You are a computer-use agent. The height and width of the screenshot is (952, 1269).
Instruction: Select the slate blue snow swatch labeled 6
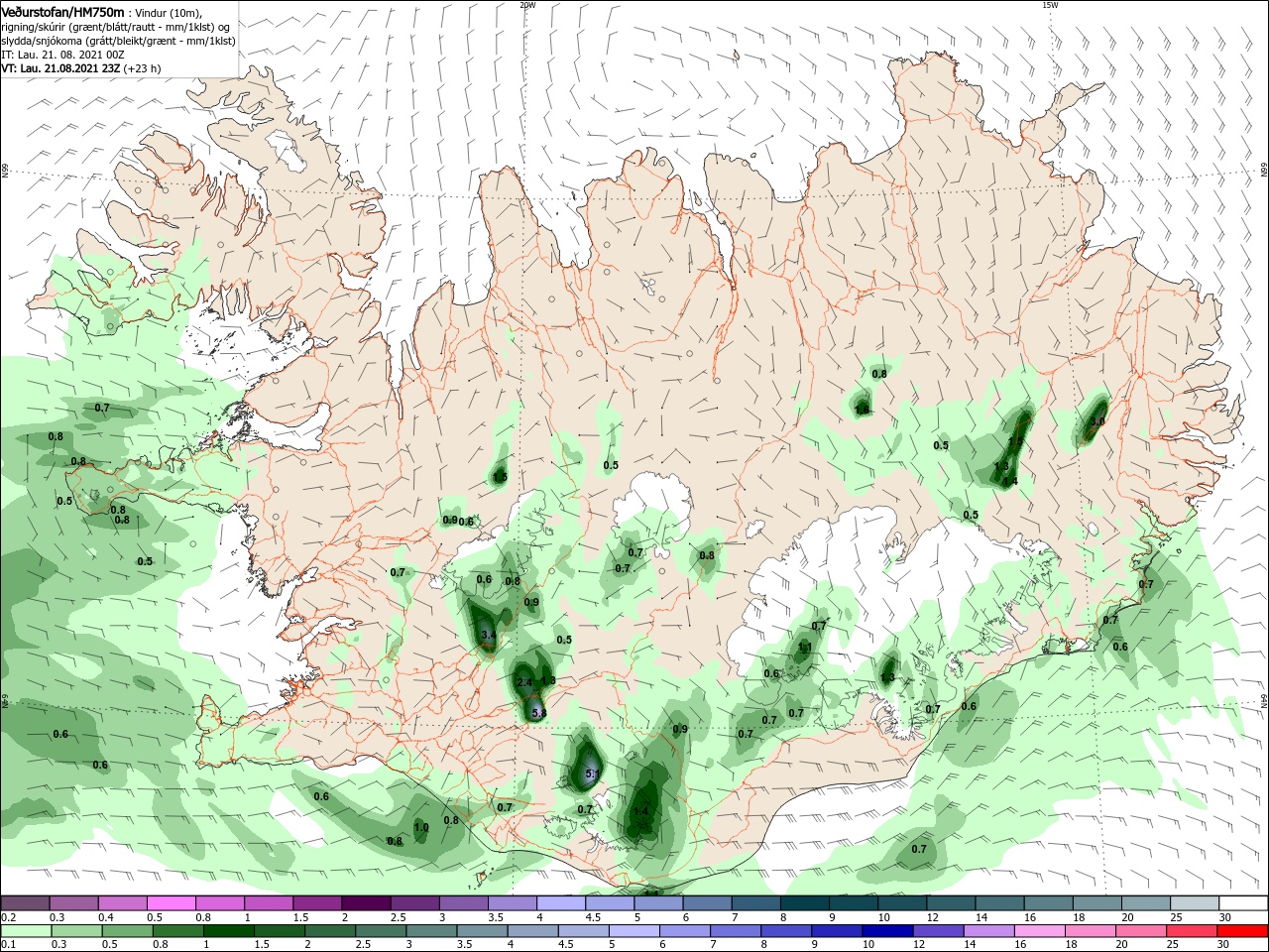tap(707, 903)
